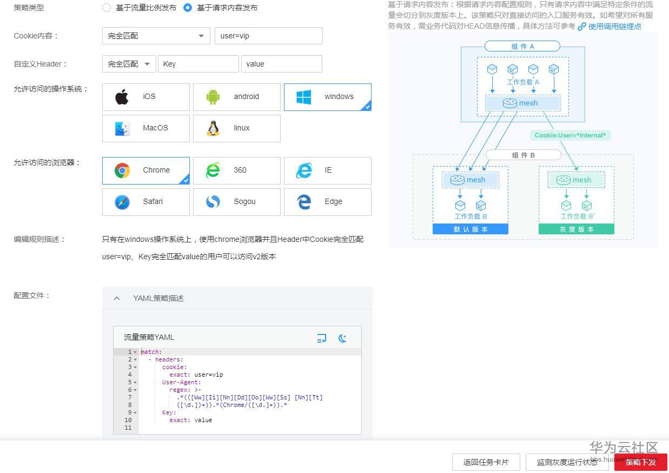This screenshot has width=669, height=473.
Task: Click the red 策略下发 button
Action: tap(641, 462)
